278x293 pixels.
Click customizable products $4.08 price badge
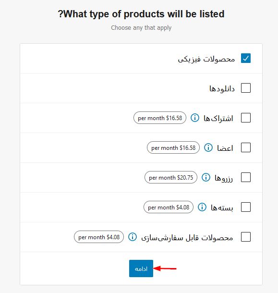point(99,237)
